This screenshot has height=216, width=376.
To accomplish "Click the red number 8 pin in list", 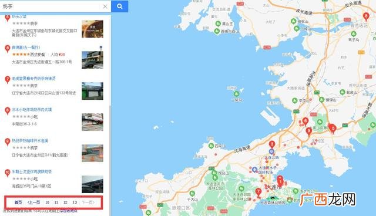I will (x=8, y=111).
